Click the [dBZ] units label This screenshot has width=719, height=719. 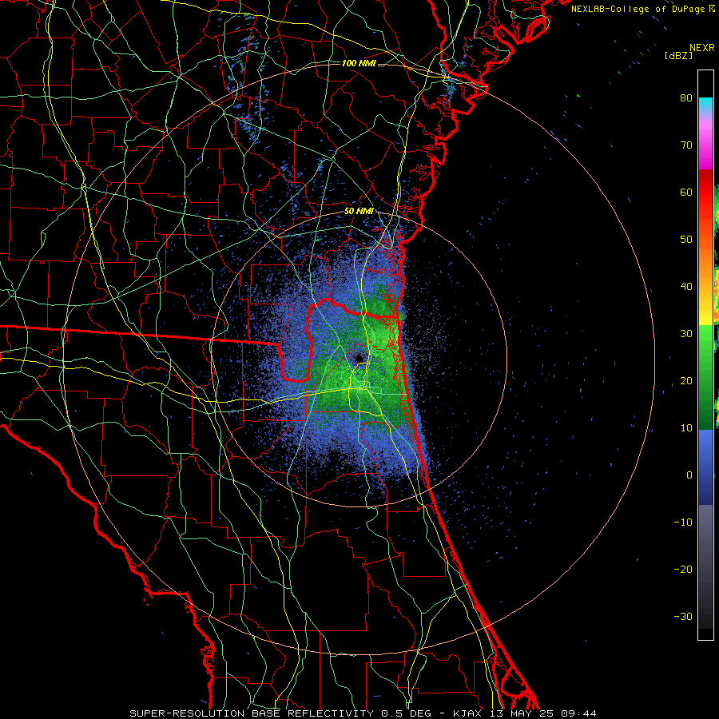tap(678, 56)
